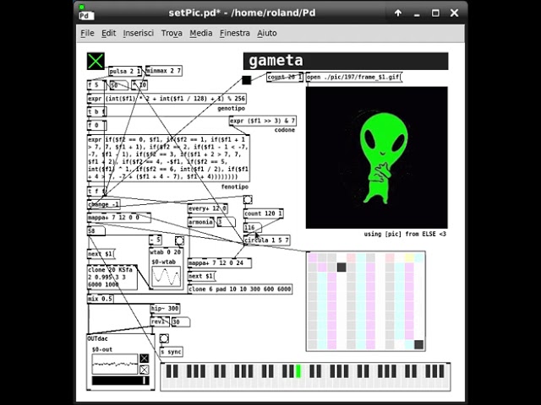Click the wtab 0 20 waveform graph
This screenshot has height=405, width=541.
click(167, 276)
